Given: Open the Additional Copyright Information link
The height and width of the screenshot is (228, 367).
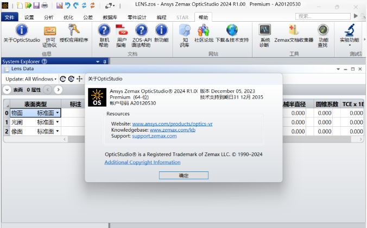Looking at the screenshot, I should (142, 162).
